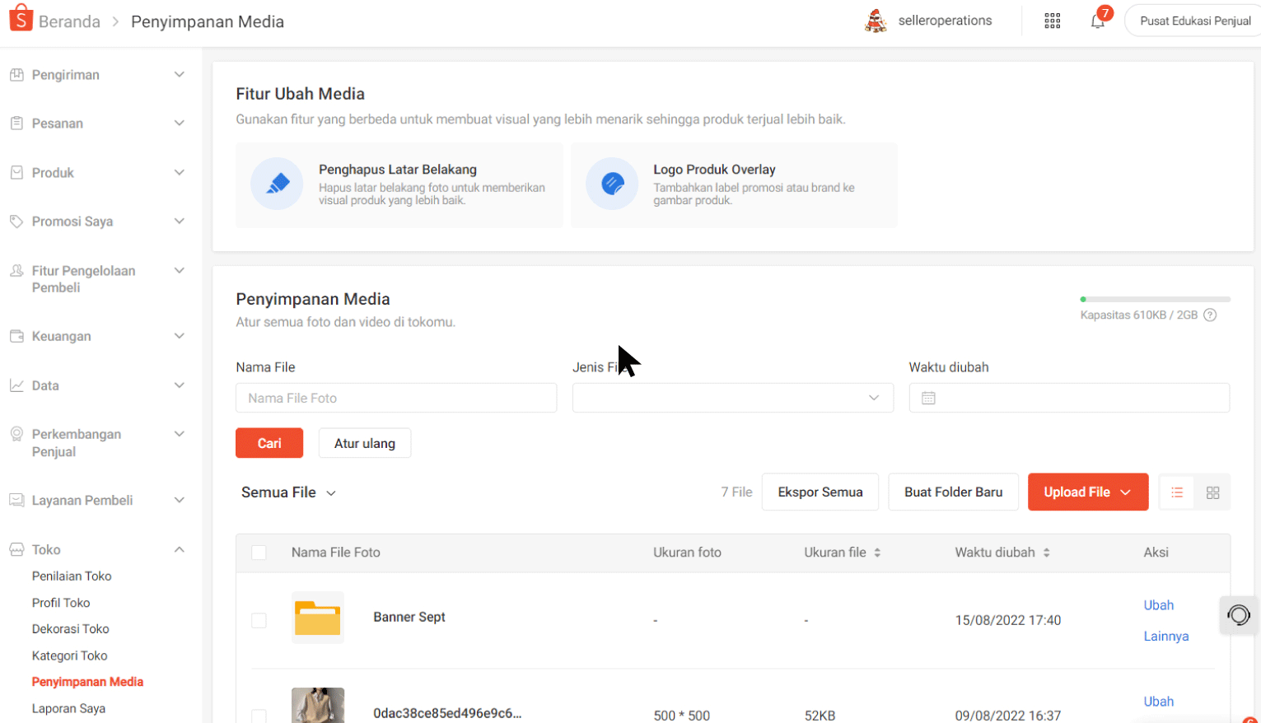1261x723 pixels.
Task: Open the apps grid menu icon
Action: (x=1052, y=21)
